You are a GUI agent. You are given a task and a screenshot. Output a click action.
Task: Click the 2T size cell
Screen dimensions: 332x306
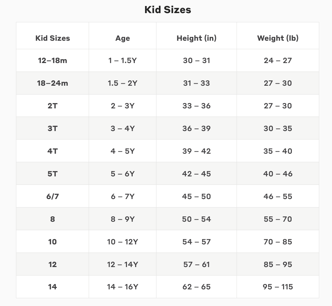52,106
